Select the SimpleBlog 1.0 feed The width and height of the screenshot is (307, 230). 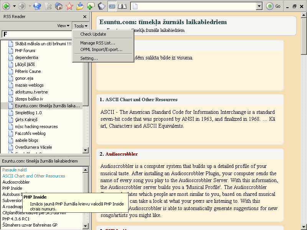pyautogui.click(x=28, y=113)
